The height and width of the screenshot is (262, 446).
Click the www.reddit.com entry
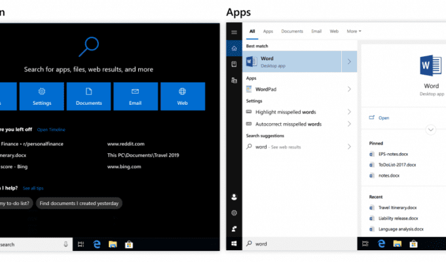126,144
